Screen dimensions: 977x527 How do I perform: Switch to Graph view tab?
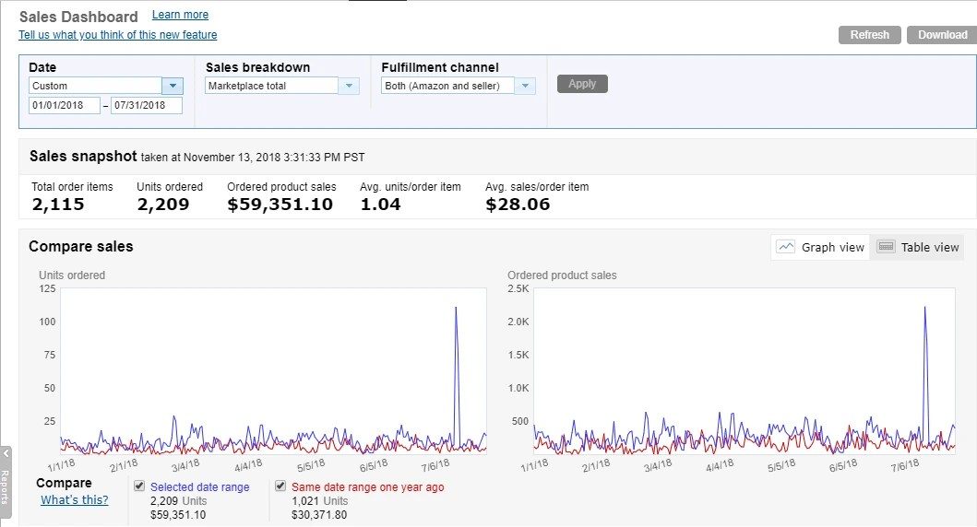(821, 247)
